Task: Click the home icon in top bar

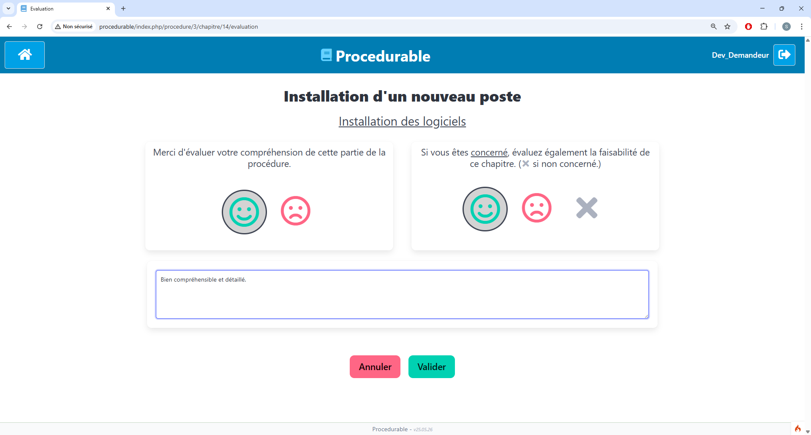Action: [24, 55]
